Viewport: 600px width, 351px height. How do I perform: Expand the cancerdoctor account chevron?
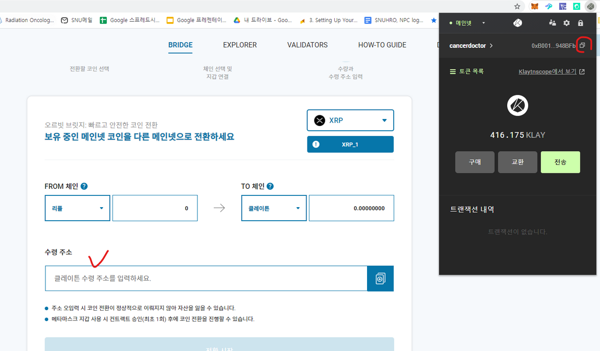click(491, 45)
